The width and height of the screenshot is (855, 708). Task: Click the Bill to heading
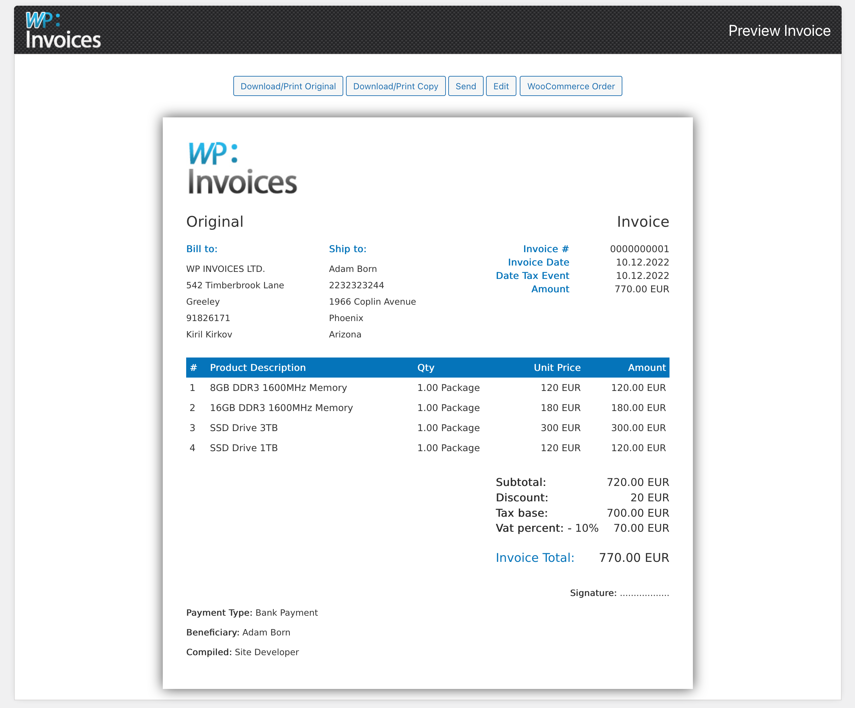[x=202, y=248]
